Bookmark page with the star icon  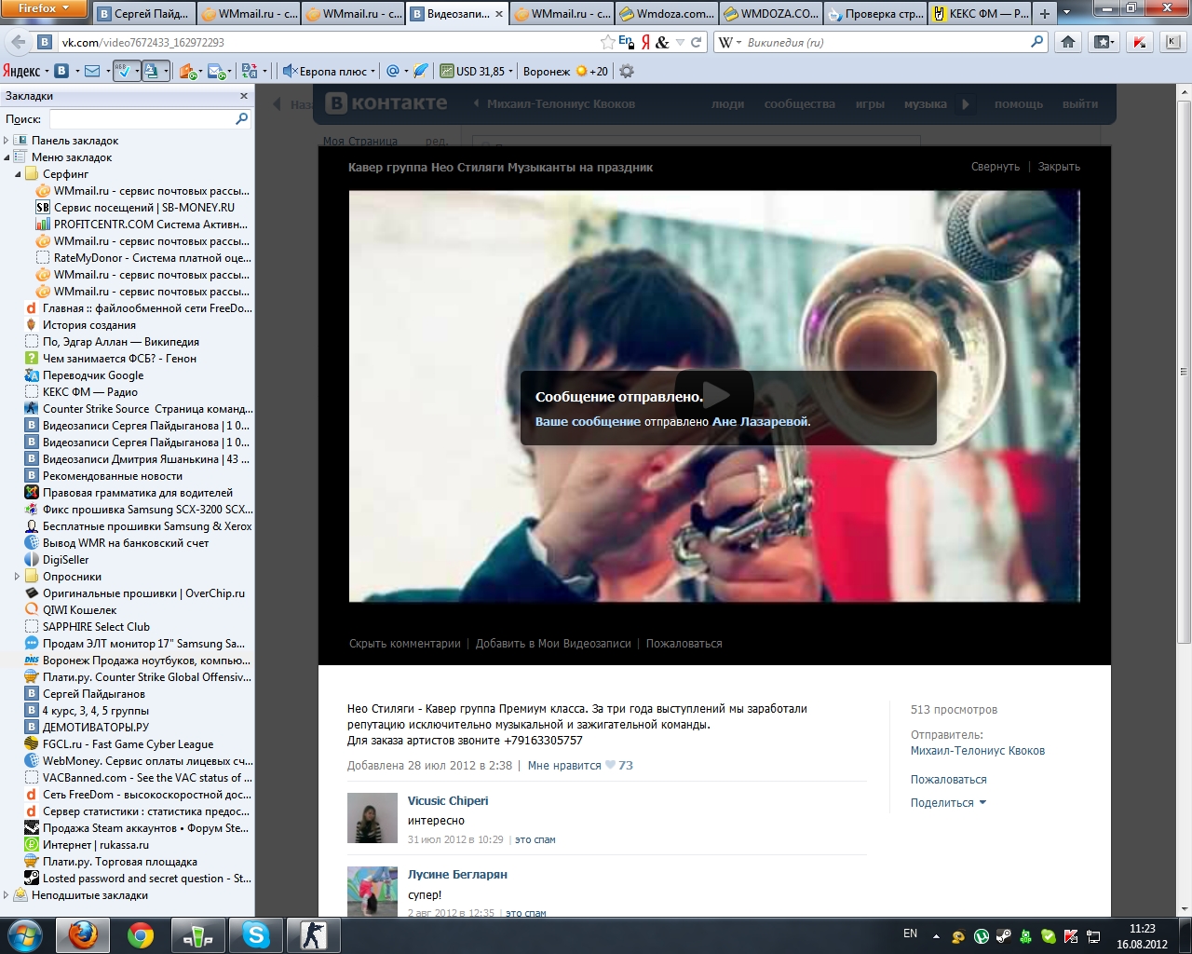608,42
